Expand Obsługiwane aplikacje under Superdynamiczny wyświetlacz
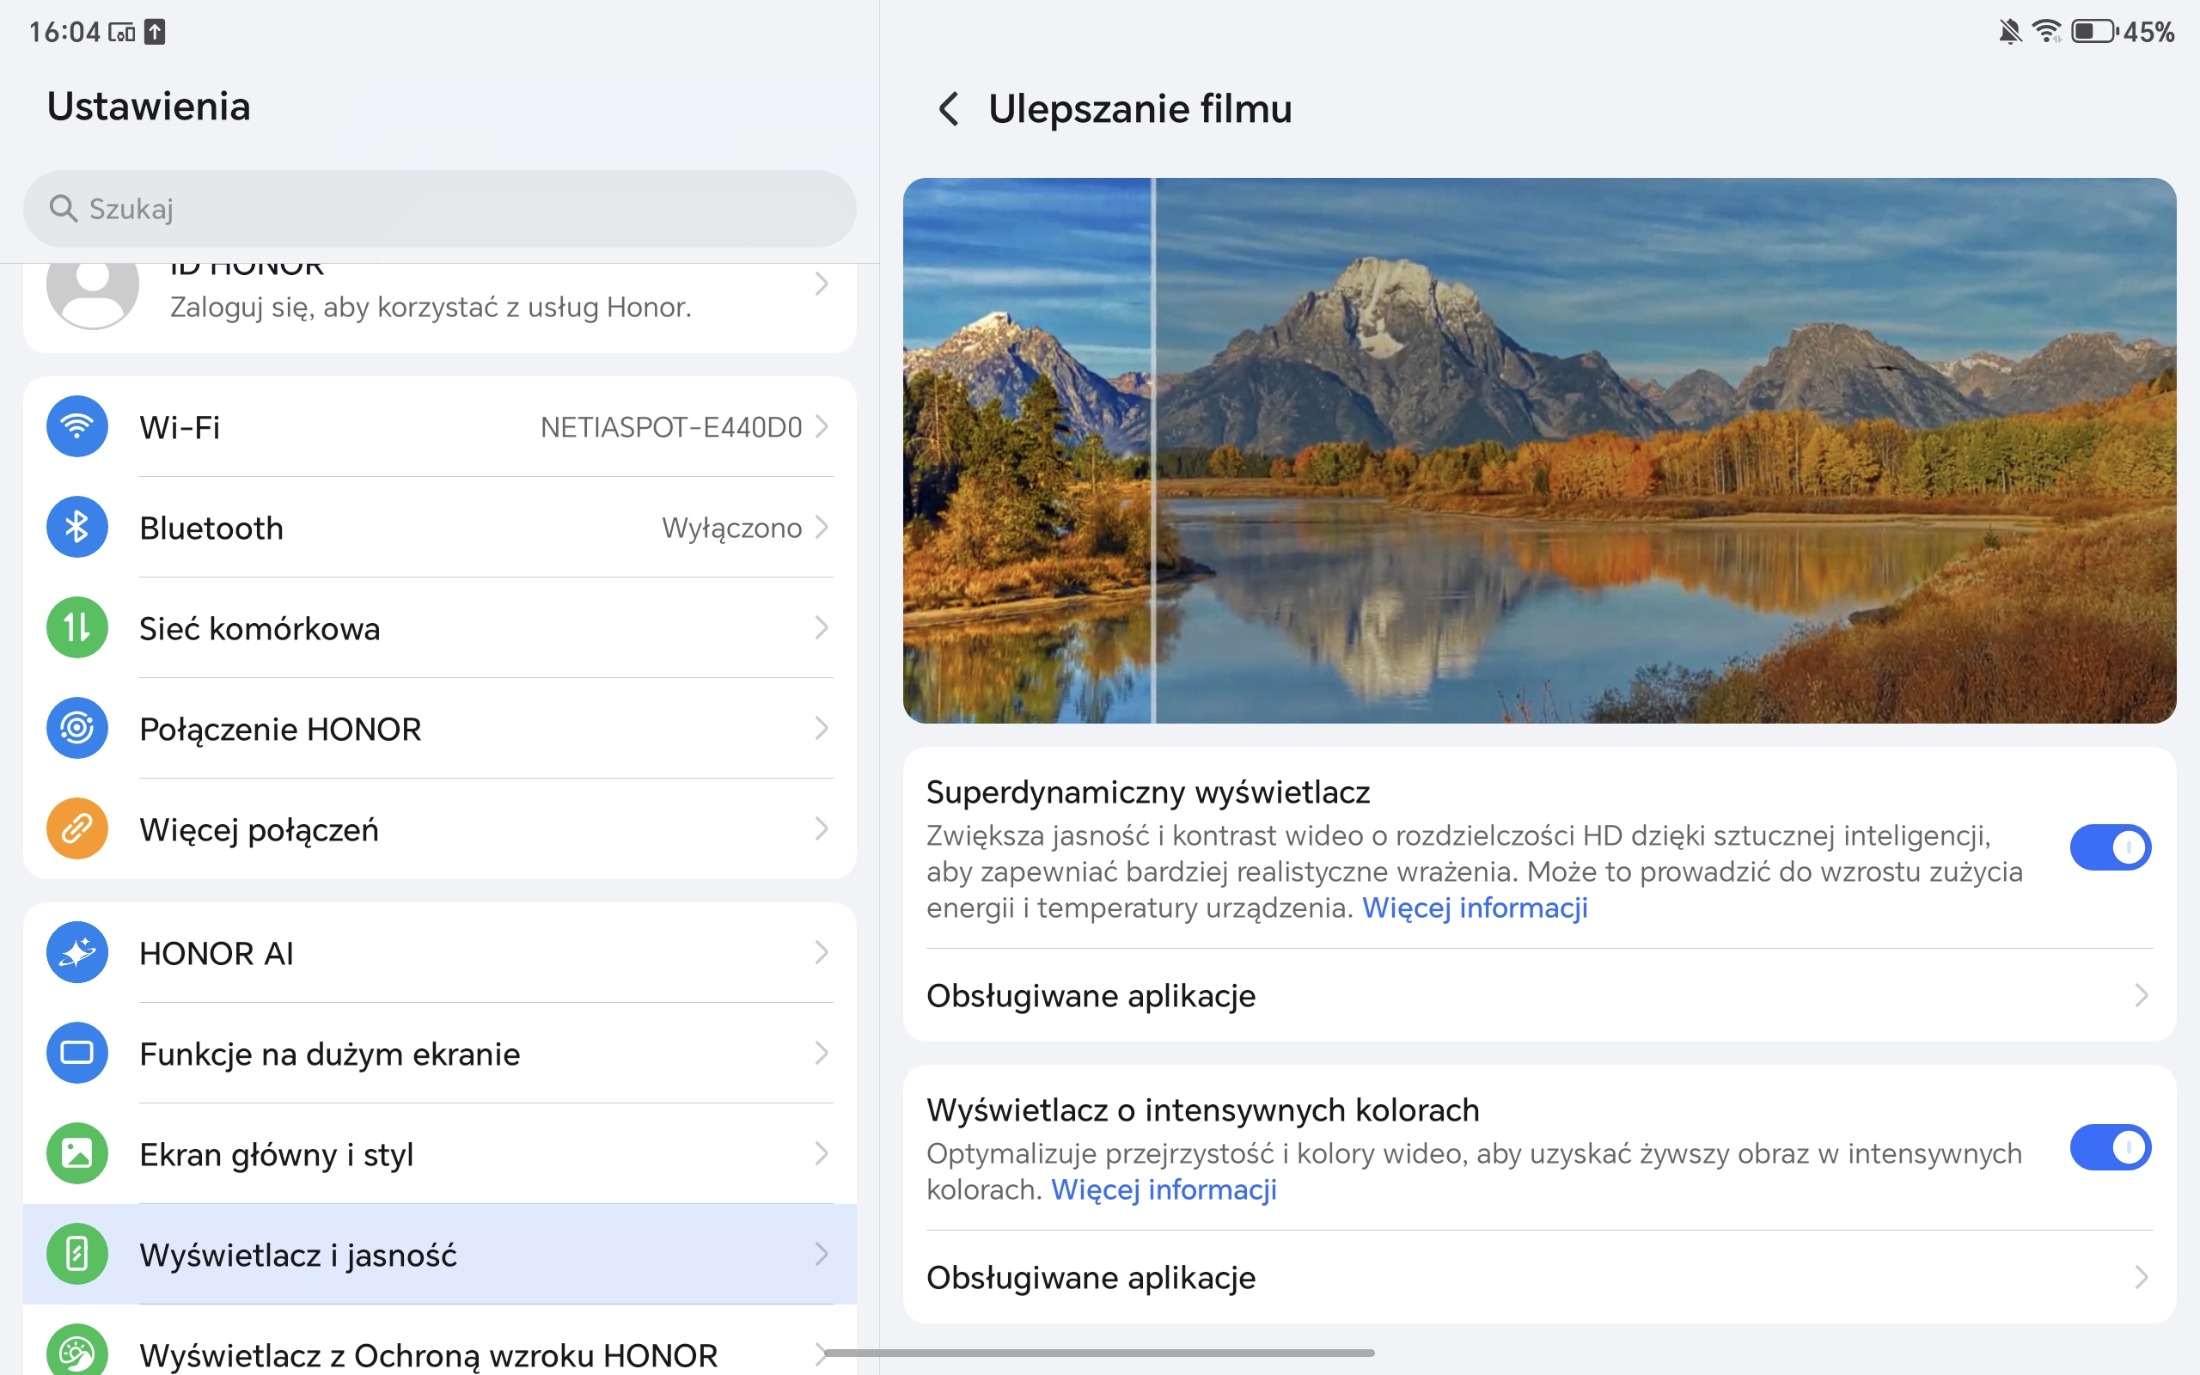Screen dimensions: 2200x1375 pos(1538,996)
